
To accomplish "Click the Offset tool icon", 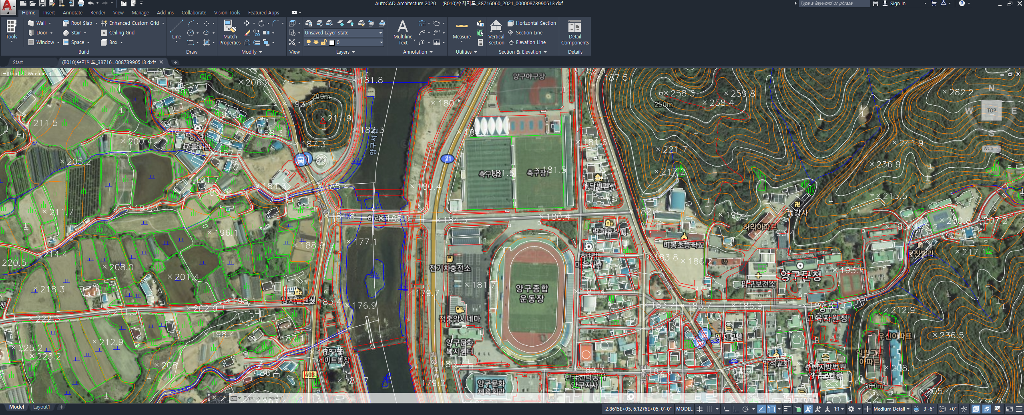I will click(257, 42).
